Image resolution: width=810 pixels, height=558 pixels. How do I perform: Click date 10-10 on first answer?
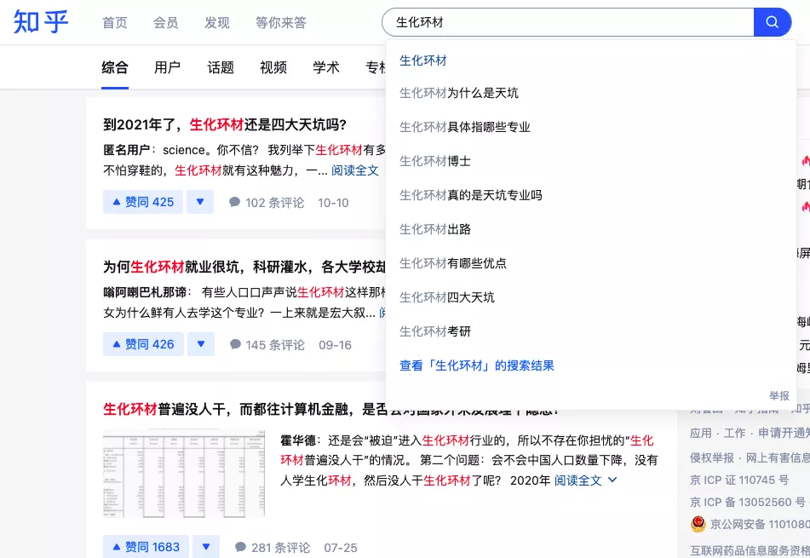point(333,203)
